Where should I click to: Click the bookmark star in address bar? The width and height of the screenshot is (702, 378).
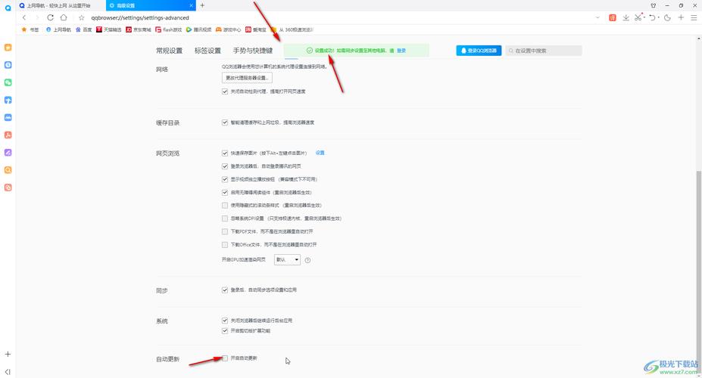click(x=82, y=17)
